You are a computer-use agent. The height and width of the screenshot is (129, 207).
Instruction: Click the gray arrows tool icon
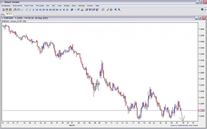pyautogui.click(x=103, y=10)
